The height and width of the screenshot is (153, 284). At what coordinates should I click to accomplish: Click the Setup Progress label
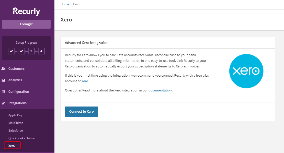click(26, 43)
